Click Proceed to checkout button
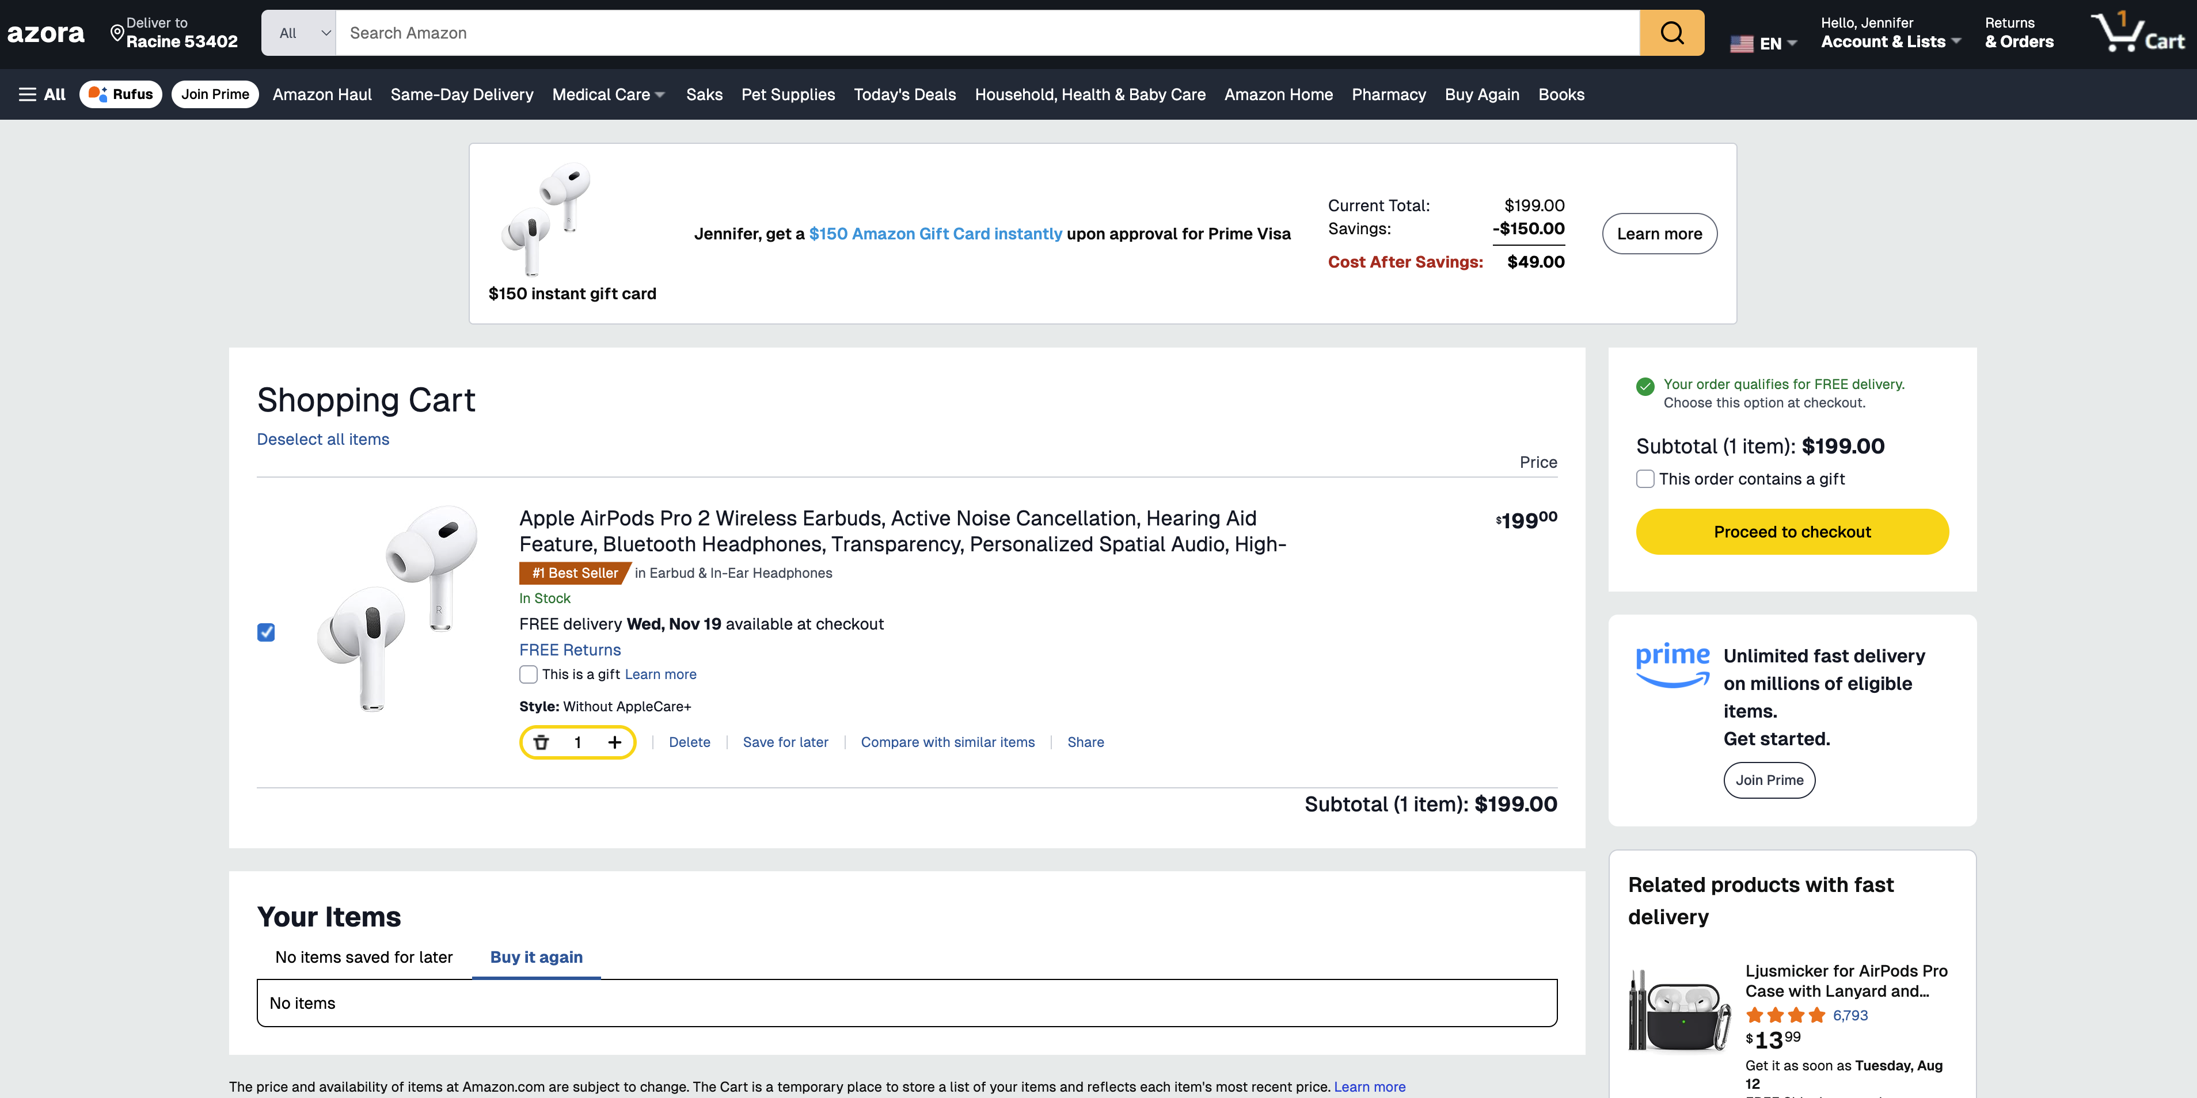2197x1098 pixels. coord(1792,532)
